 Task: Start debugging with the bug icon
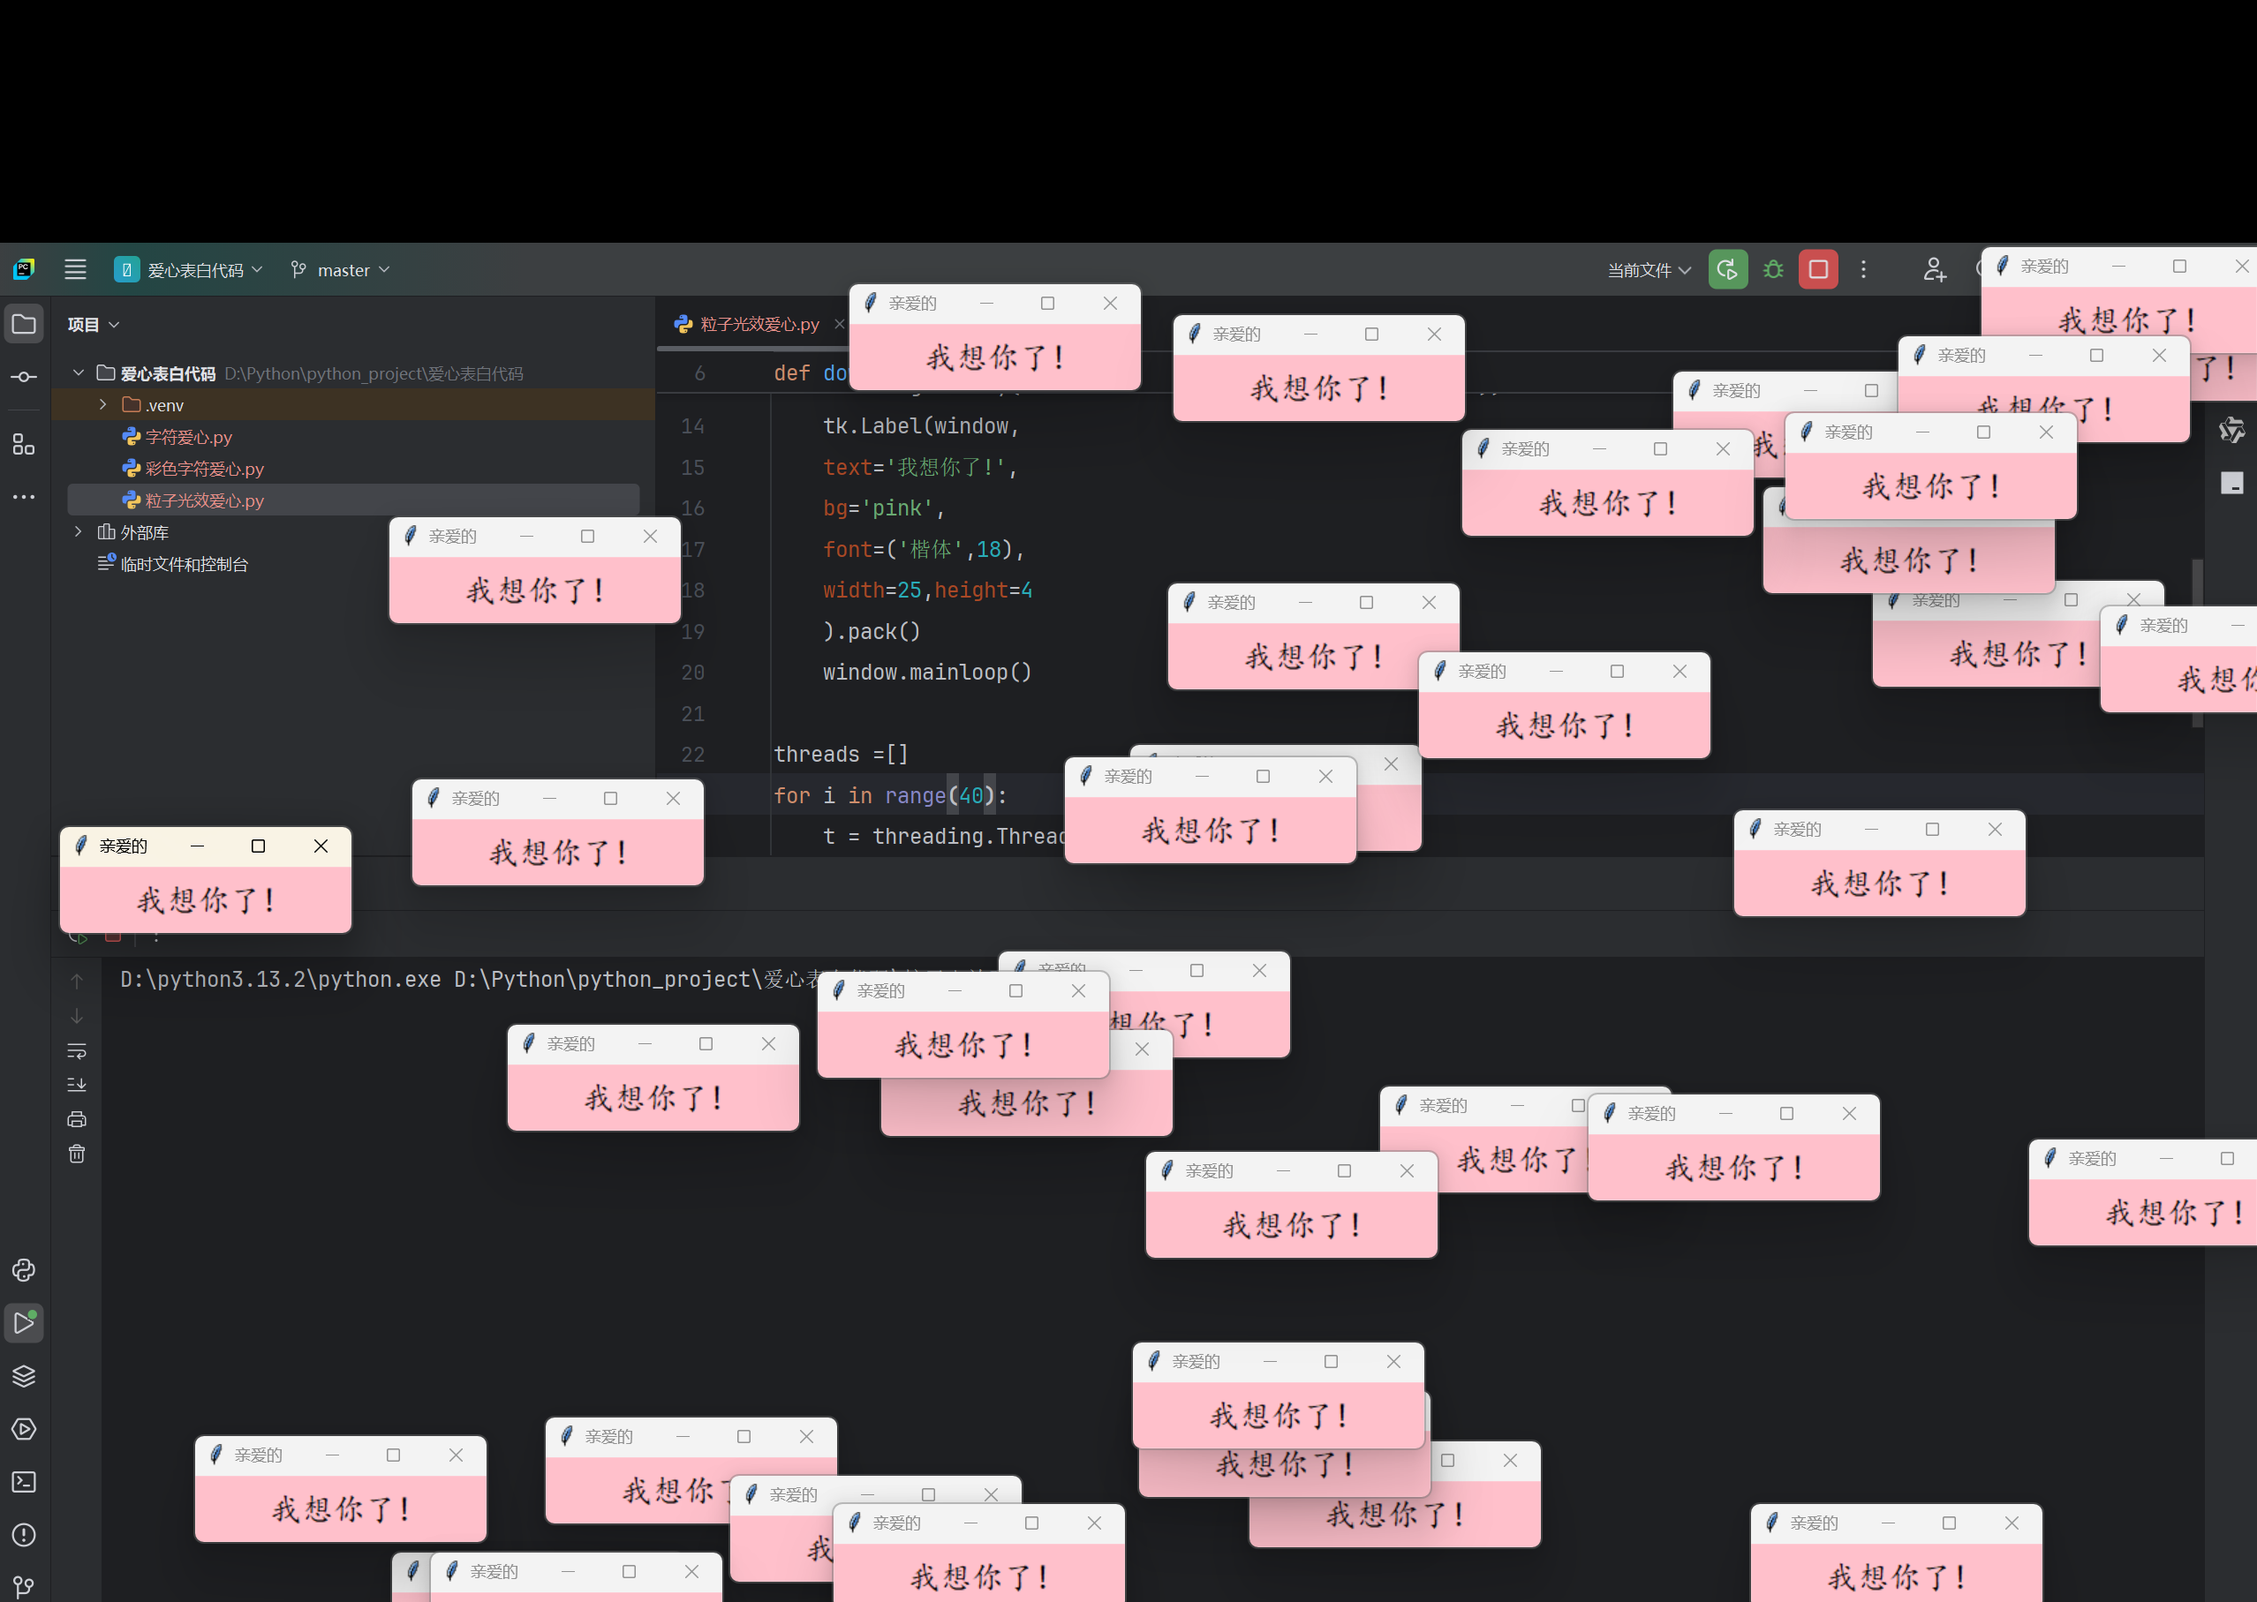(x=1771, y=268)
